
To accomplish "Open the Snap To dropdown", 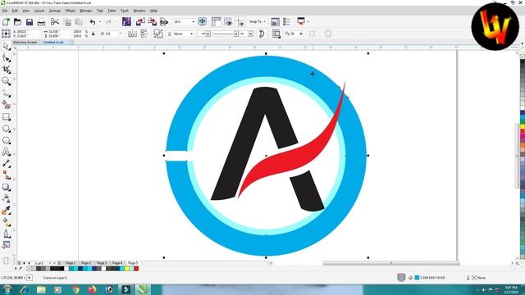I will 257,22.
